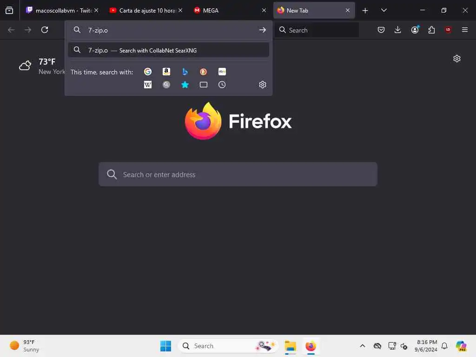Open the Firefox account menu
The height and width of the screenshot is (357, 476).
coord(415,30)
